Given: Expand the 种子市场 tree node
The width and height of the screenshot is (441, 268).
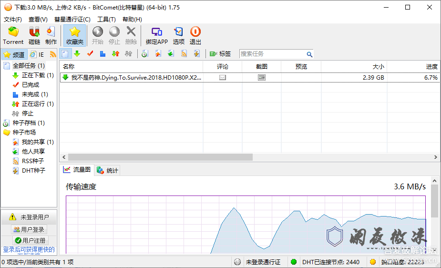Looking at the screenshot, I should pos(24,133).
